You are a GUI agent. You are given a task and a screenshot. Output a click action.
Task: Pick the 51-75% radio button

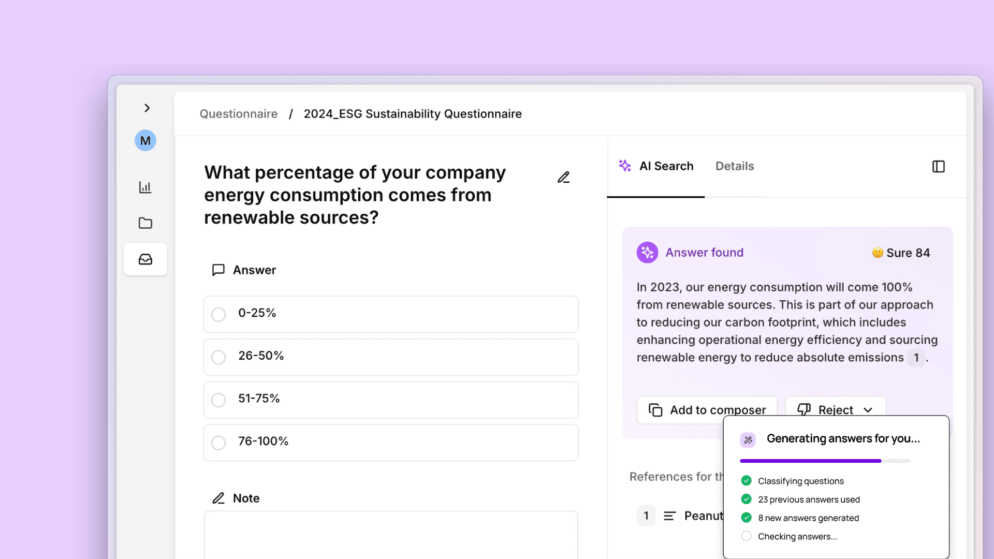coord(218,400)
